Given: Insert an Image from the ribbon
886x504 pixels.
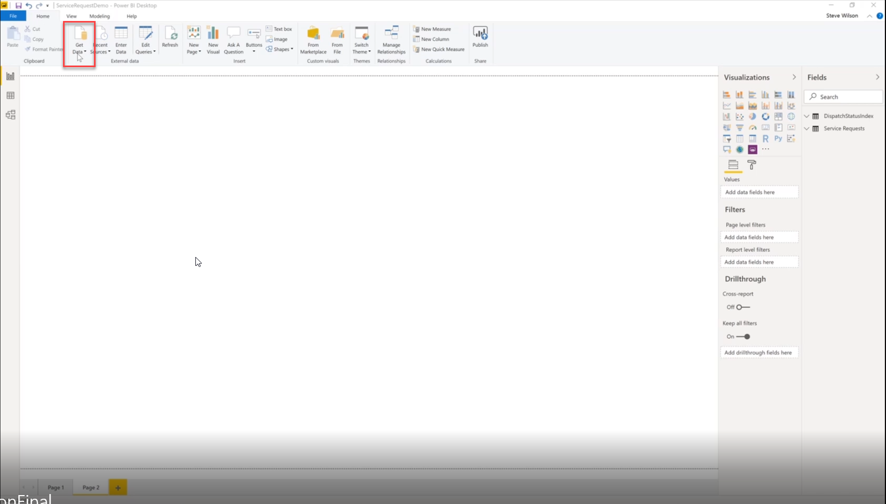Looking at the screenshot, I should [x=277, y=39].
